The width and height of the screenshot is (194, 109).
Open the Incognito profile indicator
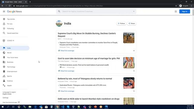(x=184, y=6)
